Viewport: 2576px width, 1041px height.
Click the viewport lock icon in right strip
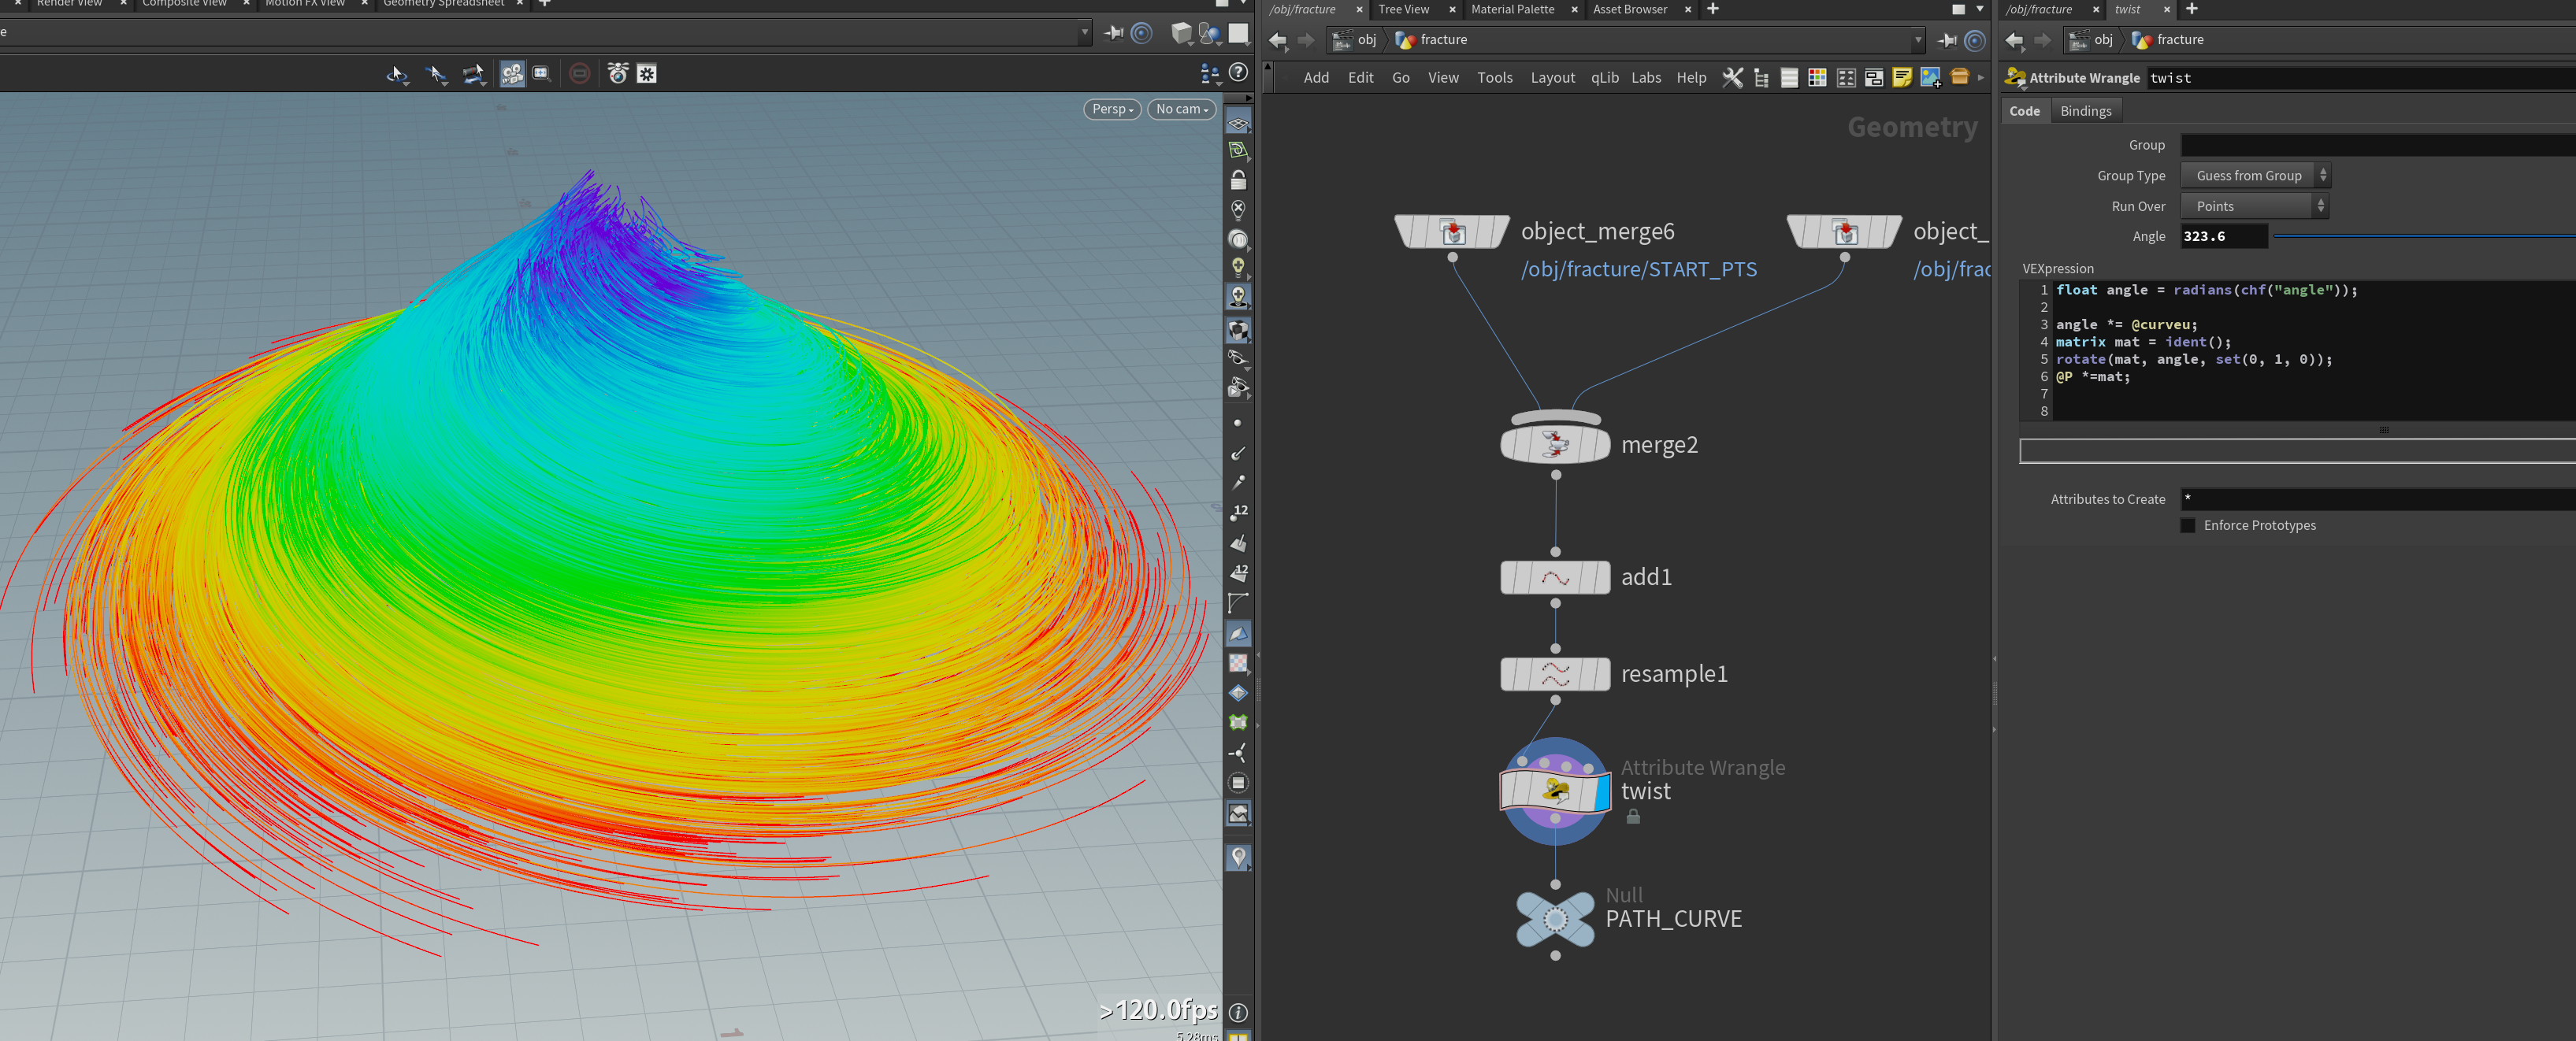pyautogui.click(x=1238, y=180)
